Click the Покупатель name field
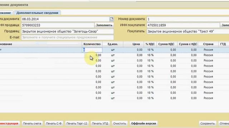This screenshot has height=128, width=229. point(188,31)
